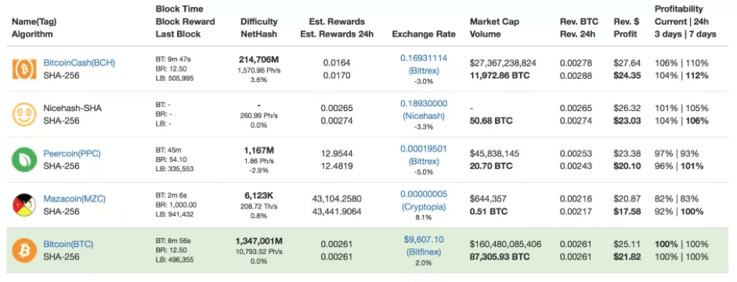Click Bitcoin price $9,607.10 link
This screenshot has height=282, width=737.
click(424, 239)
